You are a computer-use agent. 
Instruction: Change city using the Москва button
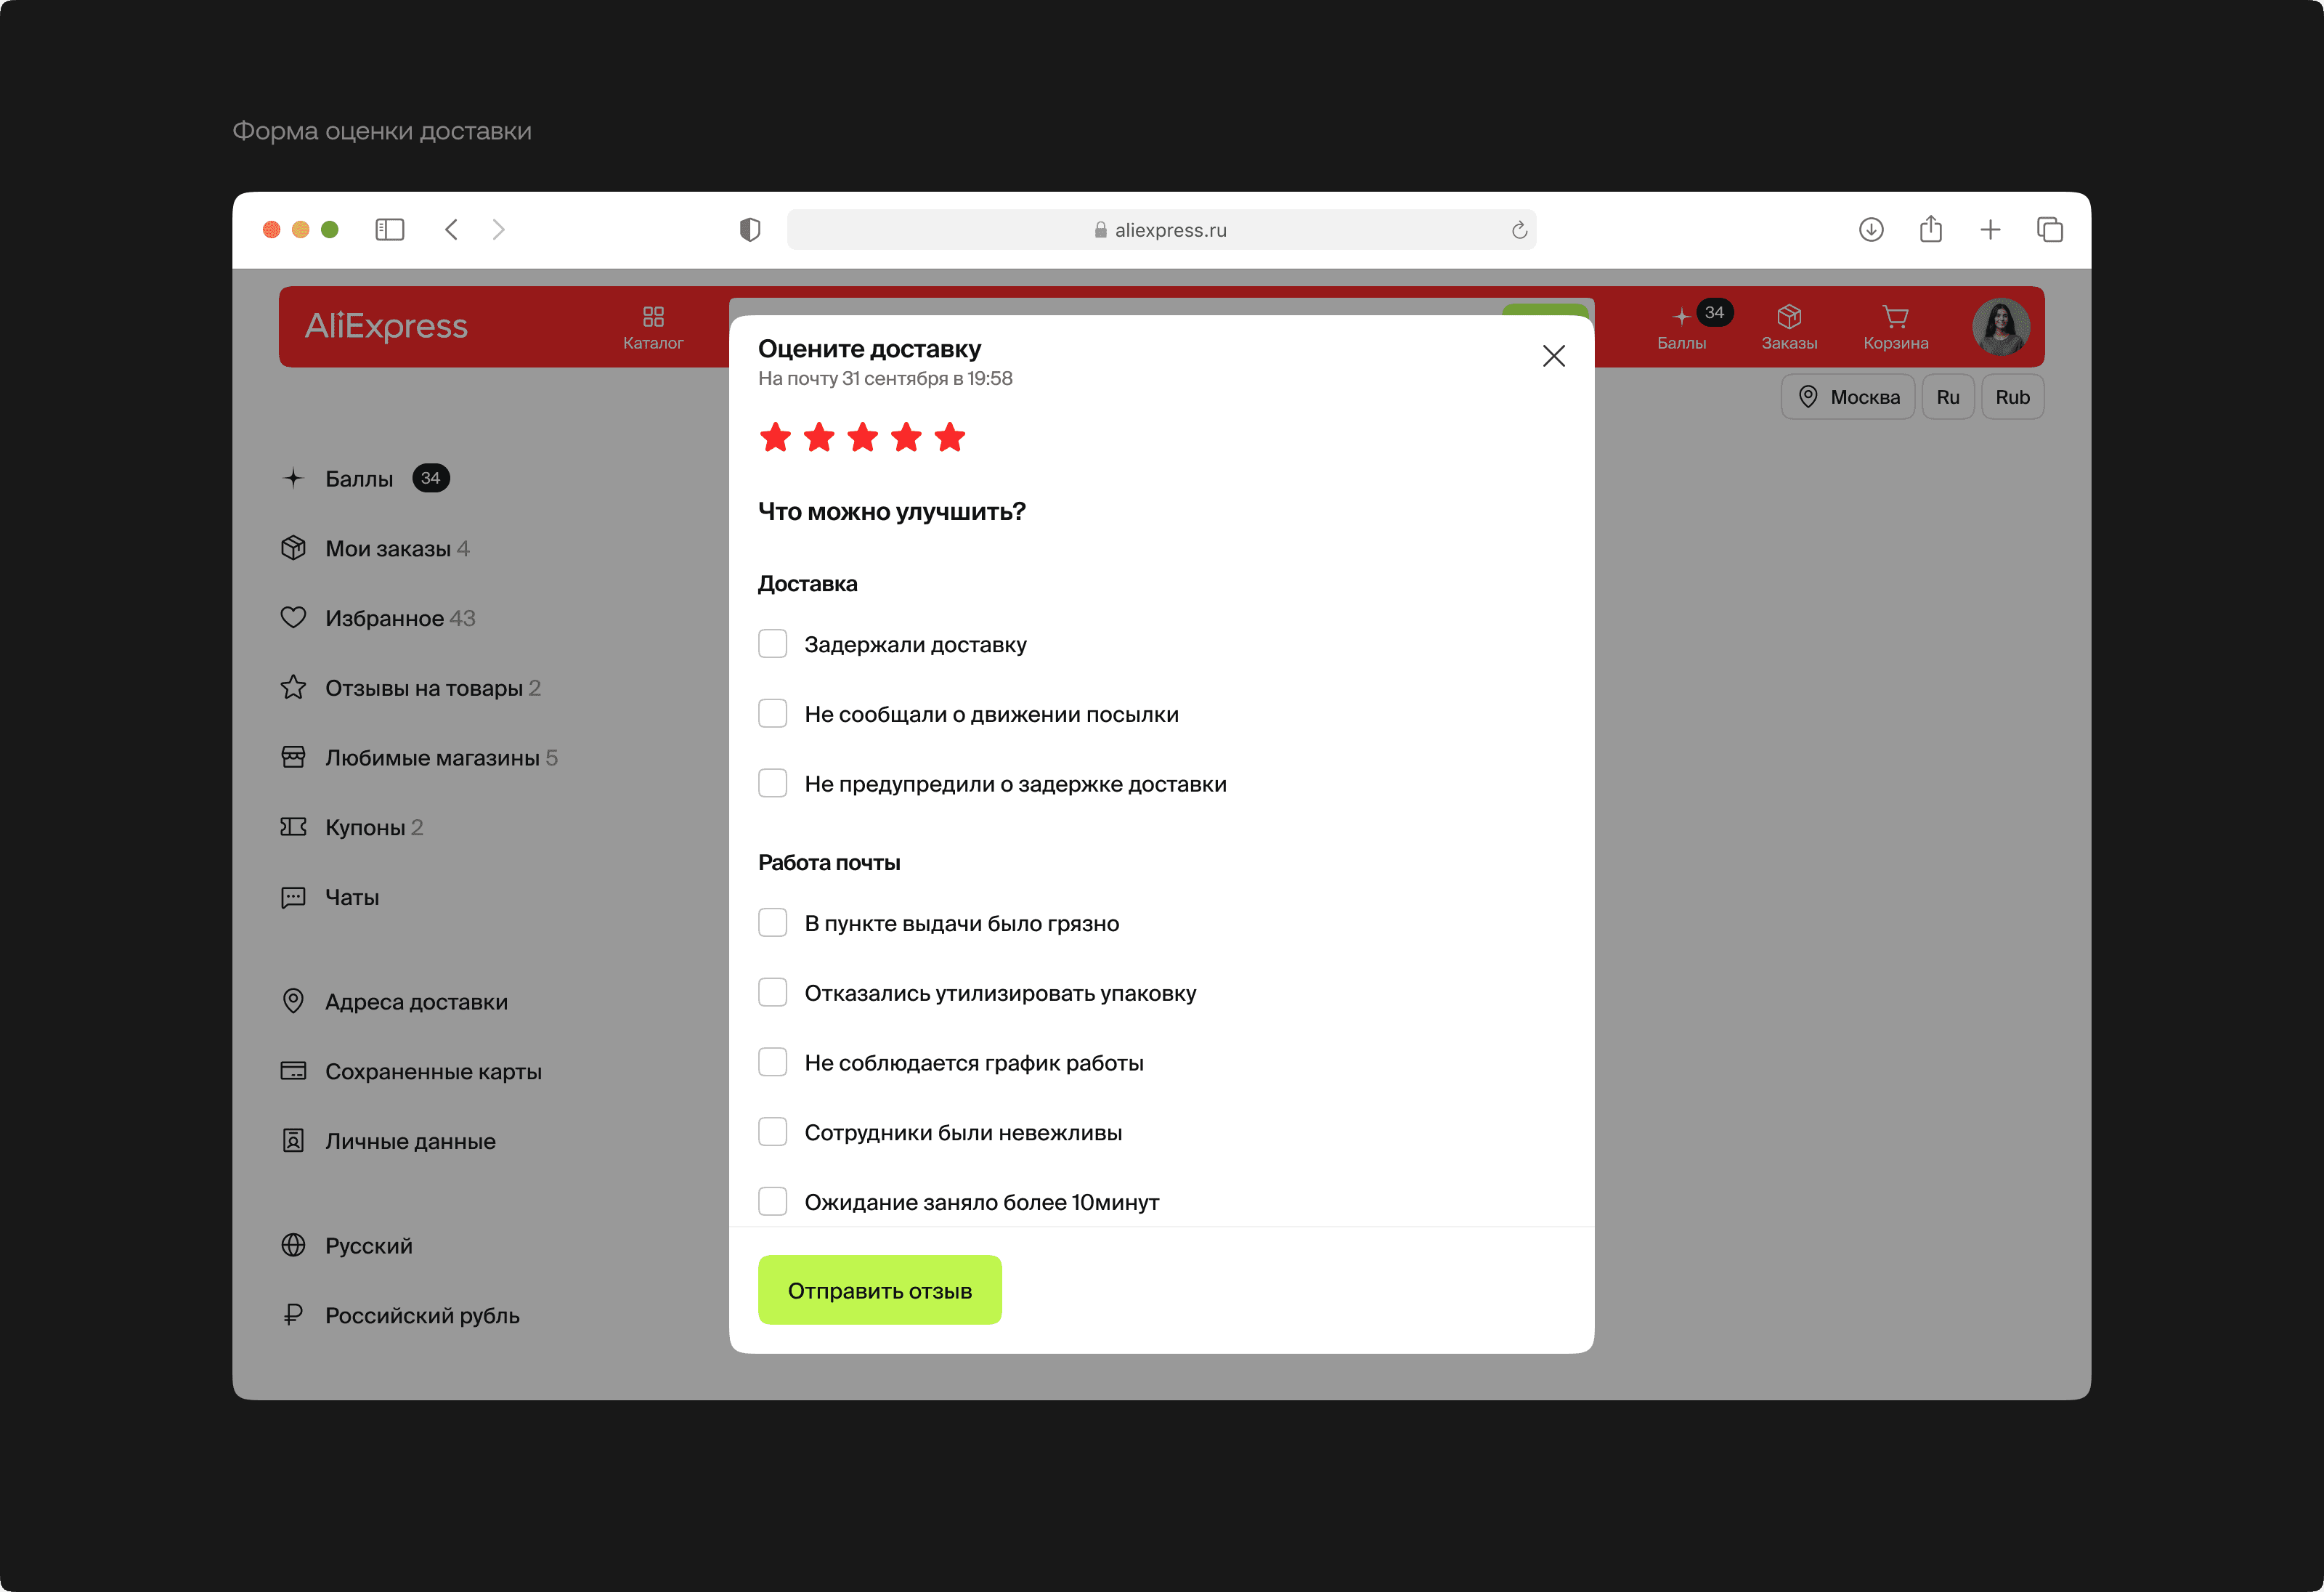click(1848, 397)
